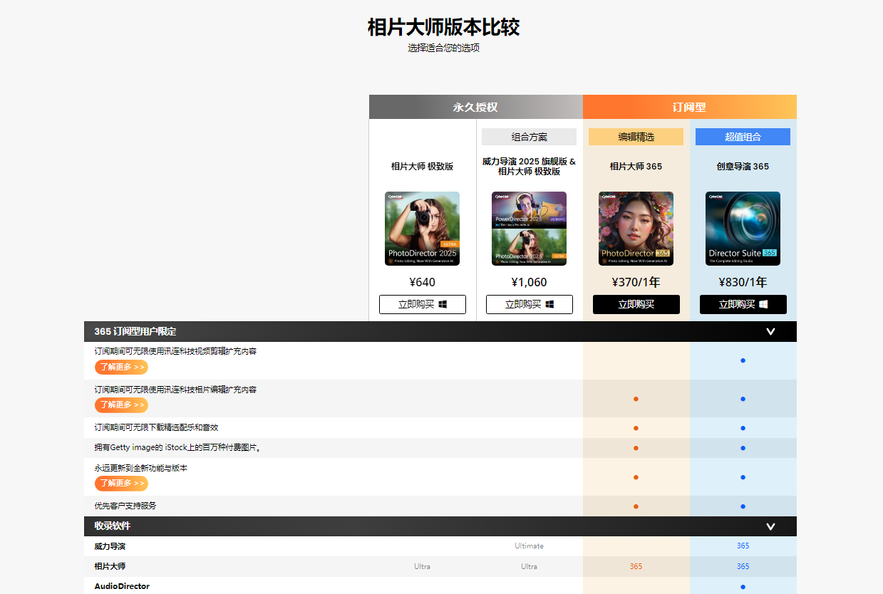The image size is (883, 594).
Task: Click the ¥370/1年 price
Action: point(636,282)
